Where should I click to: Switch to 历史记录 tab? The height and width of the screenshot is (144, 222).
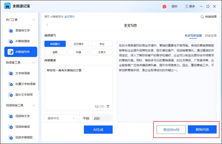(211, 36)
